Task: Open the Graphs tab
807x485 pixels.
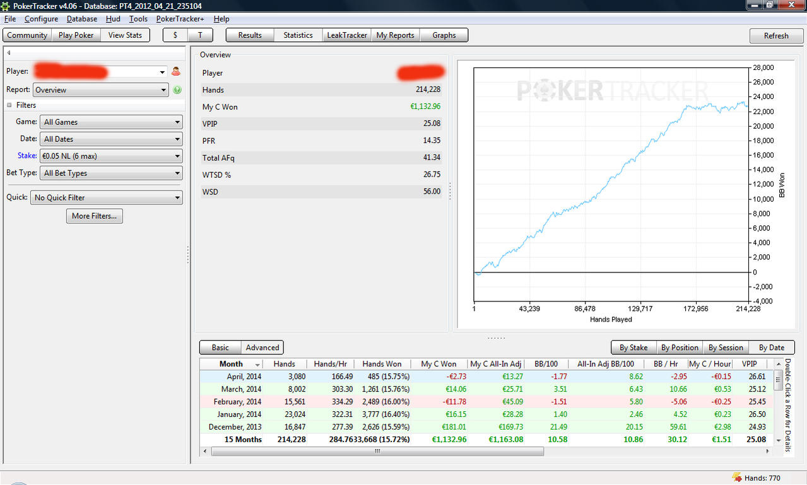Action: tap(444, 35)
